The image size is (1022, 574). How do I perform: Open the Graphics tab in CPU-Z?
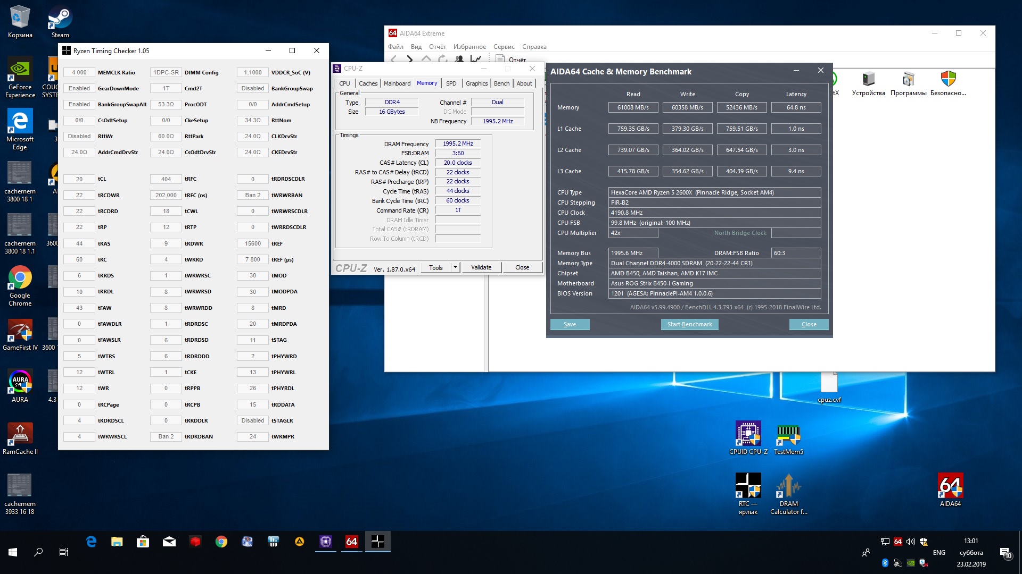(476, 83)
